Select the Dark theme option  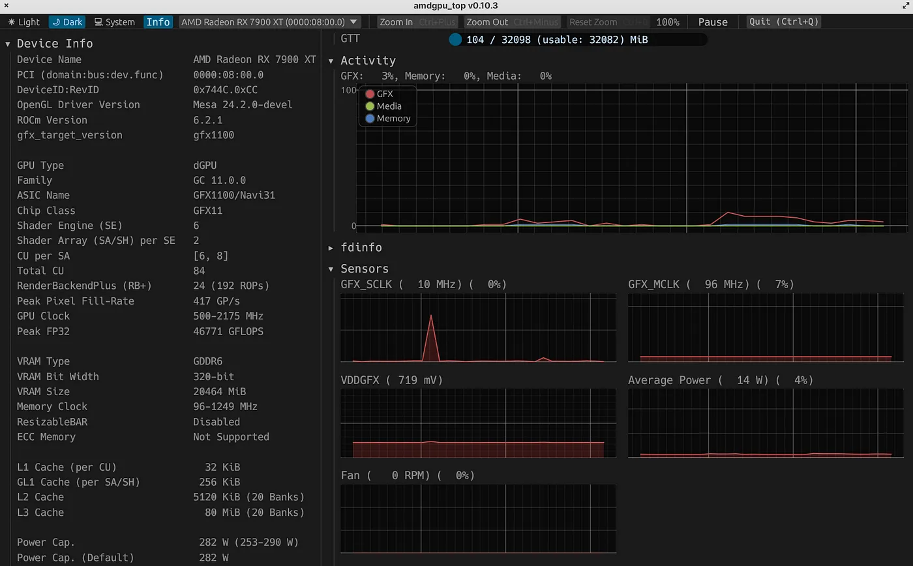click(x=67, y=22)
